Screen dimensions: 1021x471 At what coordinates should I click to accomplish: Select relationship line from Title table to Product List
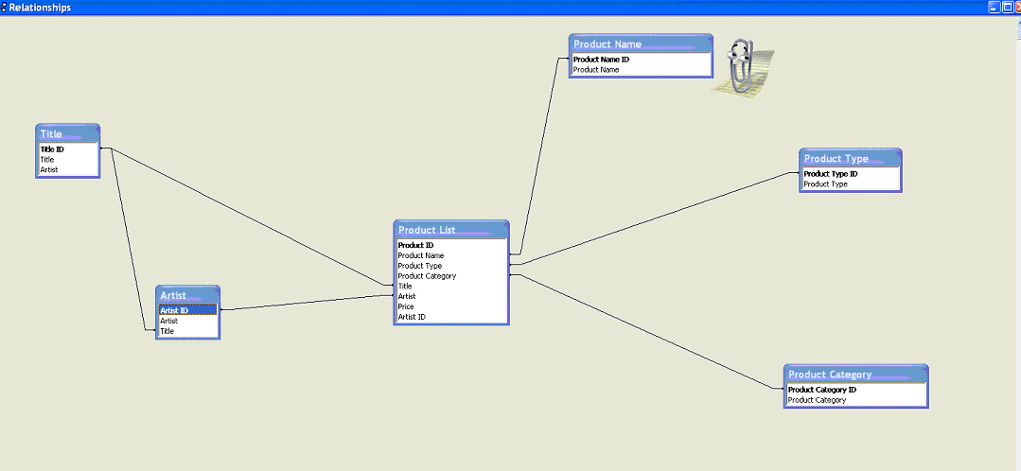[x=247, y=217]
